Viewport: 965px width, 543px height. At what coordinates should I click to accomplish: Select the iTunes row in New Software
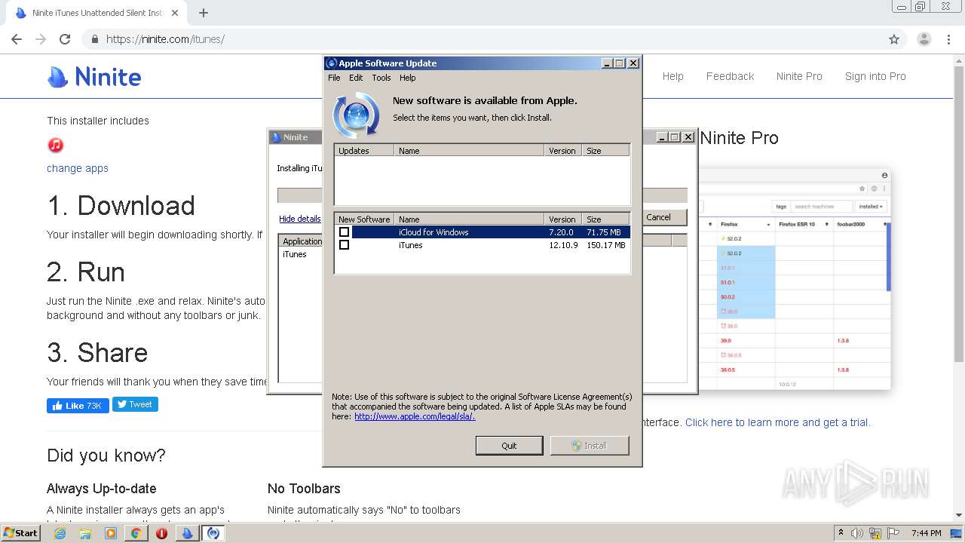tap(482, 245)
